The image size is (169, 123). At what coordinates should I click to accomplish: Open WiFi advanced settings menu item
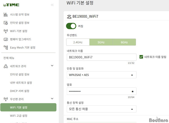(x=19, y=116)
